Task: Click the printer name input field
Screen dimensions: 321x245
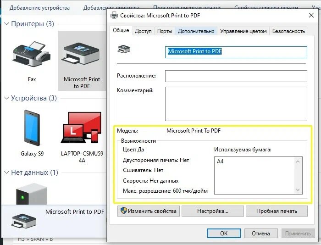Action: tap(236, 52)
